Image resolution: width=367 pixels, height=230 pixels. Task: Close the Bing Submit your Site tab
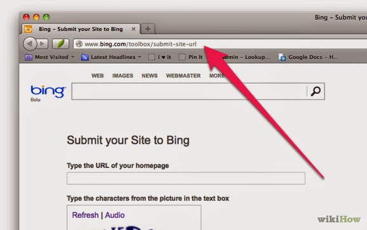[133, 29]
